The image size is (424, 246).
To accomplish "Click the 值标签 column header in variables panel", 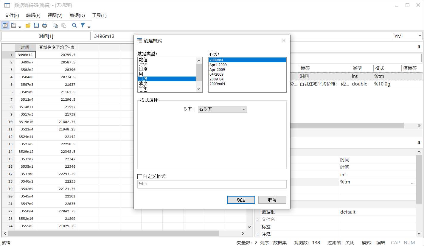I will (412, 68).
